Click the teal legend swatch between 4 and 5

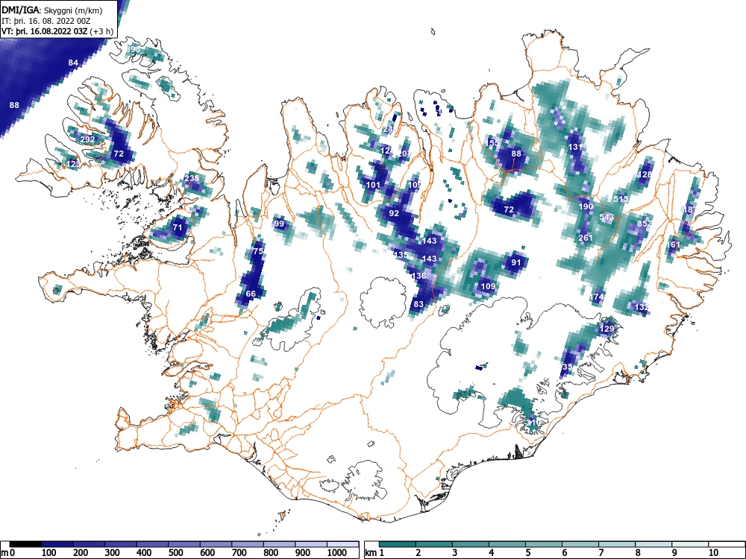coord(507,544)
